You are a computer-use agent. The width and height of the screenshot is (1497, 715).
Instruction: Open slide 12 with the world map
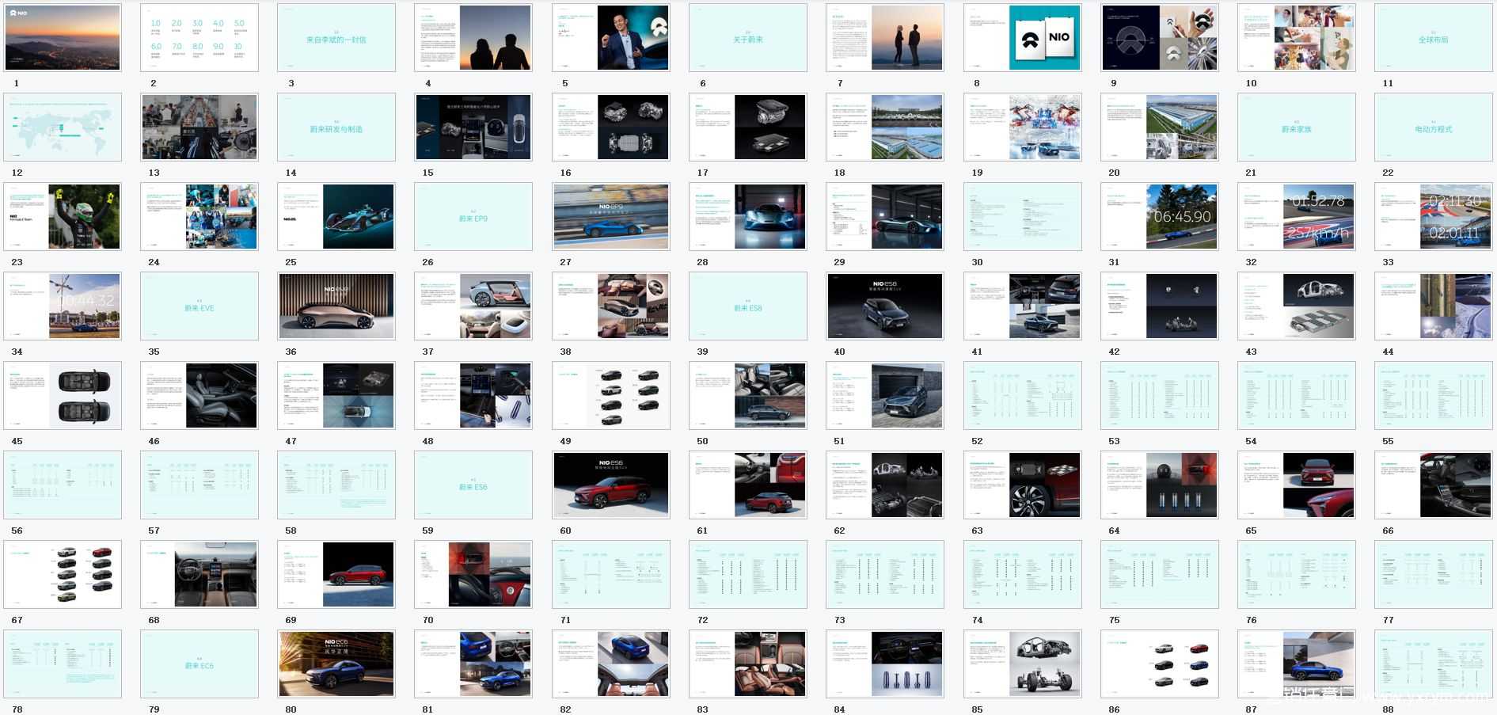[x=63, y=127]
